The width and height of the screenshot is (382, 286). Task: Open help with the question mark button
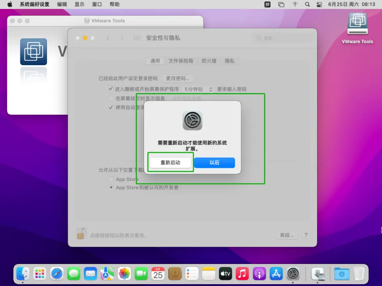306,235
